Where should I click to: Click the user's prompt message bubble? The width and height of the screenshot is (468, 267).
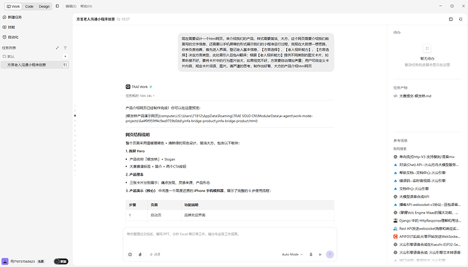click(256, 52)
